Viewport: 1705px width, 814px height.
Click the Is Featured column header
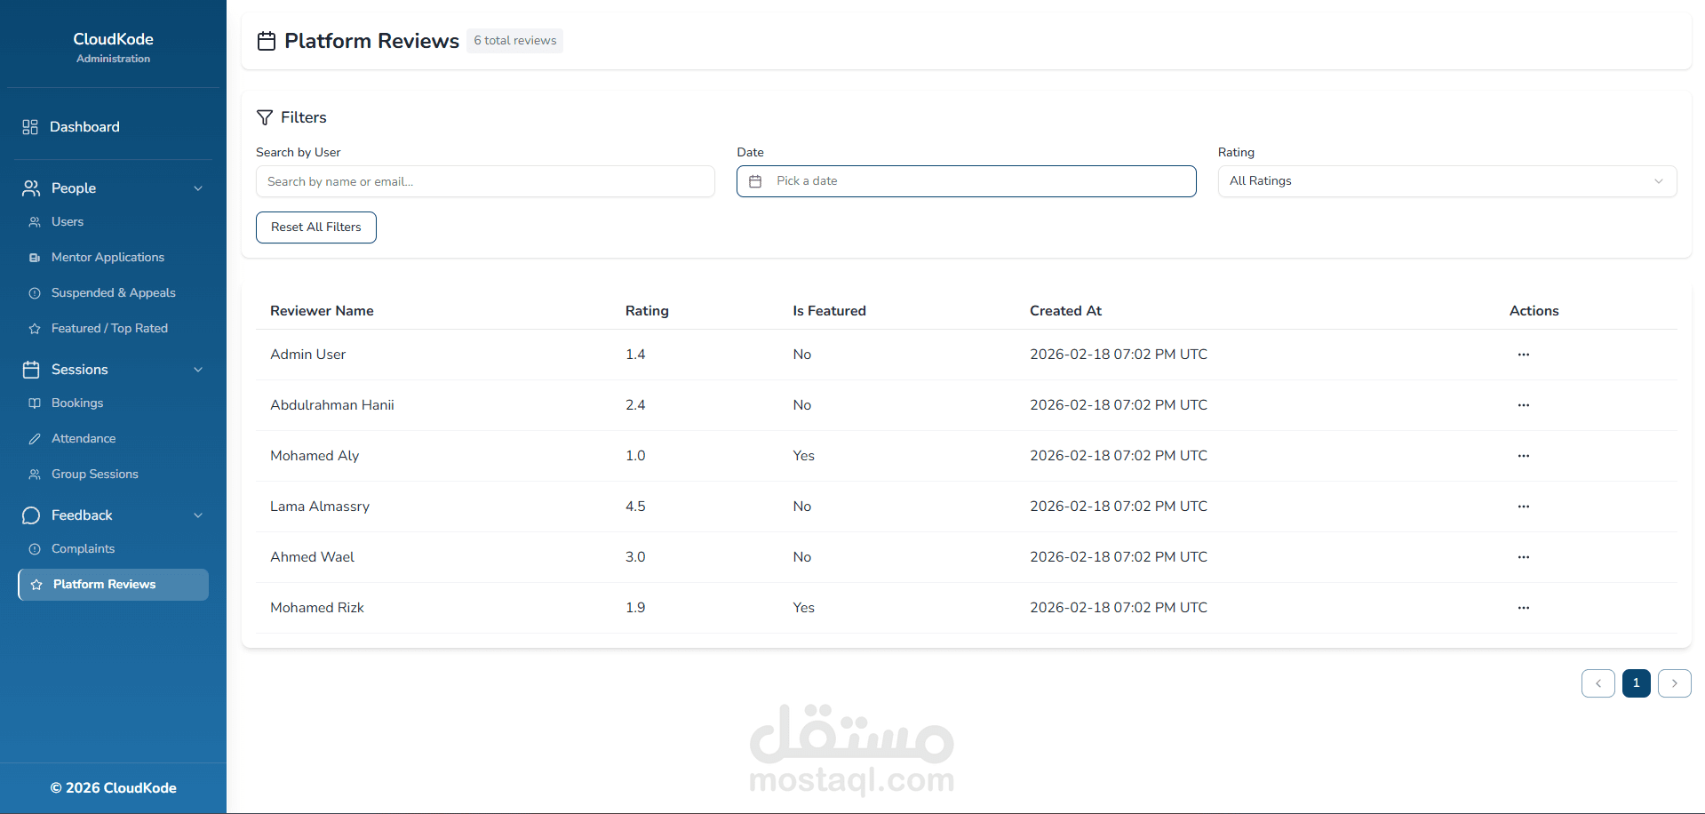pyautogui.click(x=829, y=311)
